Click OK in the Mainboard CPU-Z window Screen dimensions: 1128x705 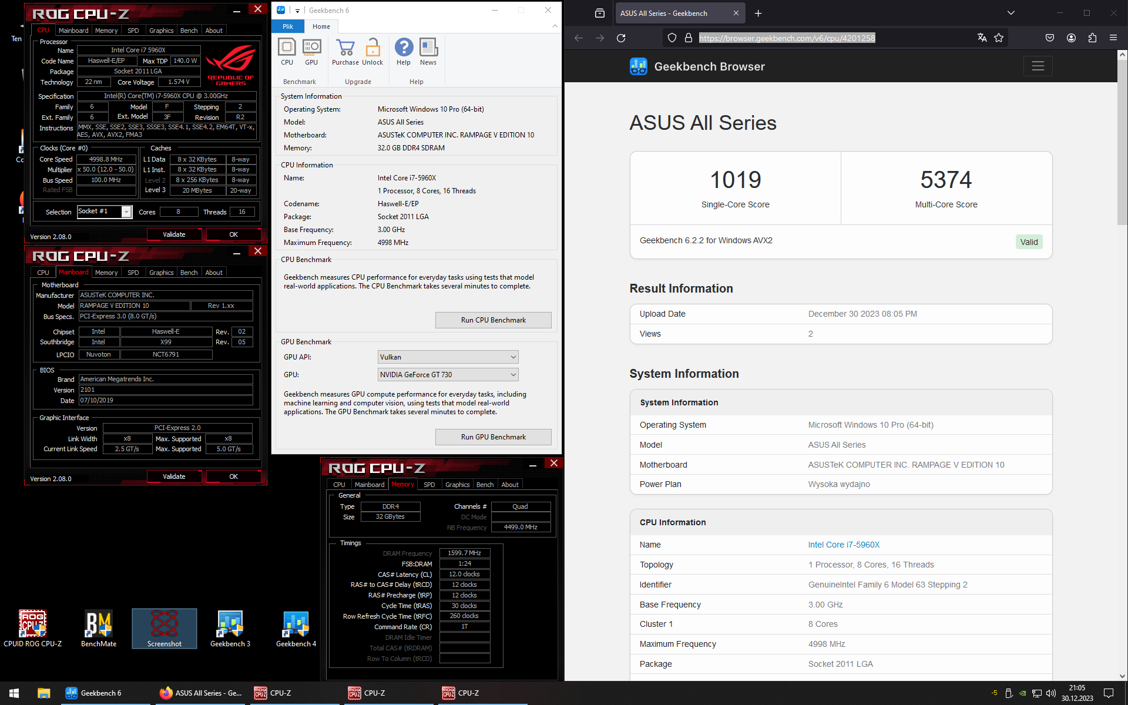[233, 476]
